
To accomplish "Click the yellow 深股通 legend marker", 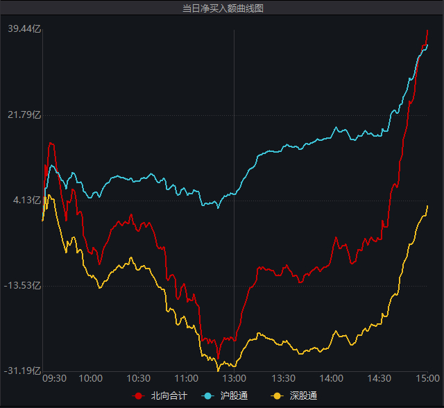I will pos(277,396).
